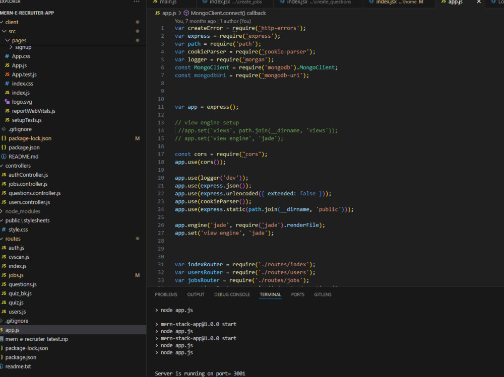Click the 'Server is running on port= 3001' terminal line

(200, 373)
